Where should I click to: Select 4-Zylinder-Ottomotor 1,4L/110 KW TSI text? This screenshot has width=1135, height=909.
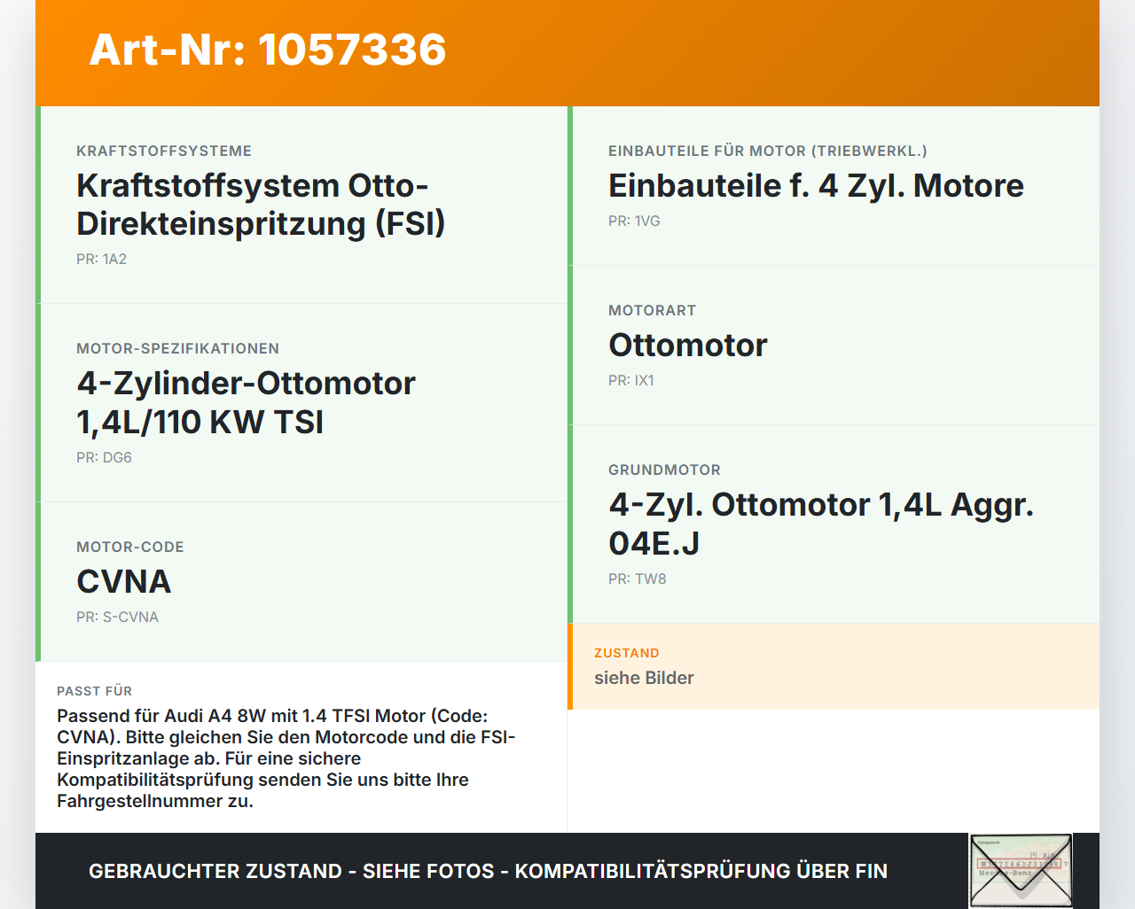(246, 402)
